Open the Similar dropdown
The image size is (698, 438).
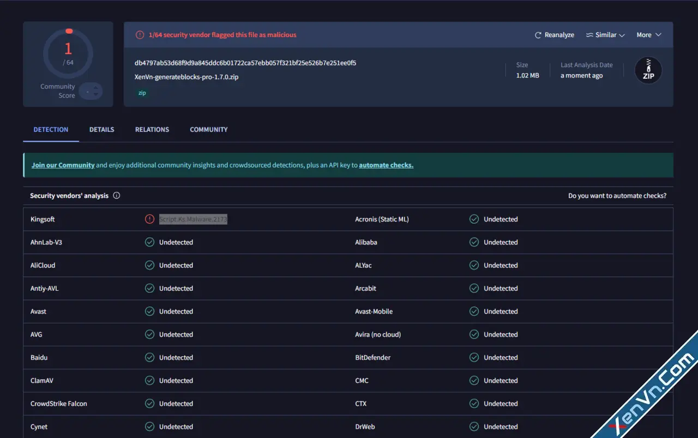pyautogui.click(x=605, y=35)
